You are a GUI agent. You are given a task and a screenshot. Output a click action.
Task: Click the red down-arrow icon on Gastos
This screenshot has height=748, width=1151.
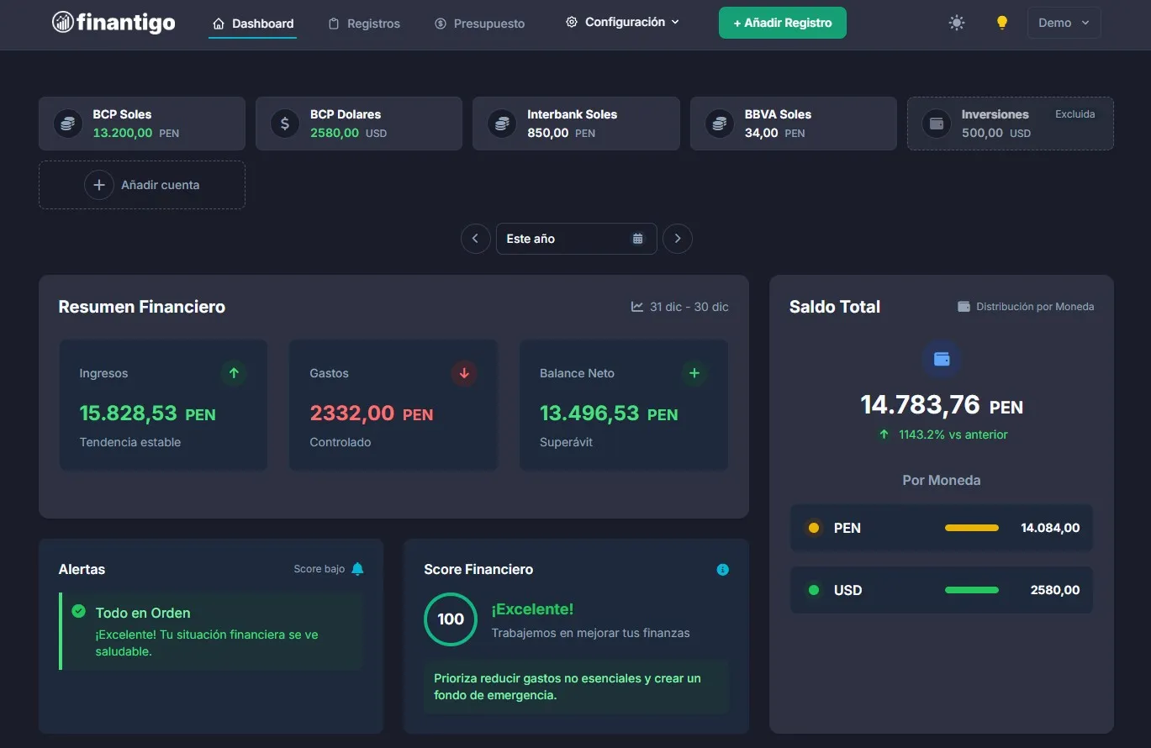pyautogui.click(x=463, y=373)
